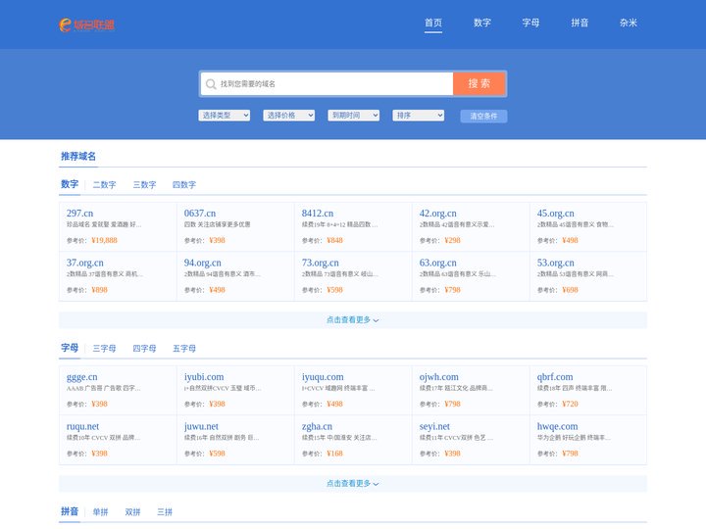Open the ojwh.com domain link
The image size is (706, 529).
[x=439, y=377]
